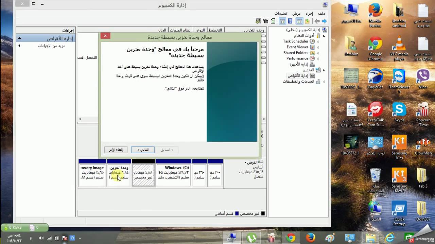Click the Skype desktop icon

coord(399,112)
